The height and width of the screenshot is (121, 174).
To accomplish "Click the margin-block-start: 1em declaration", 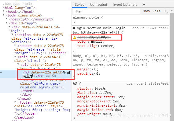I will tap(101, 97).
